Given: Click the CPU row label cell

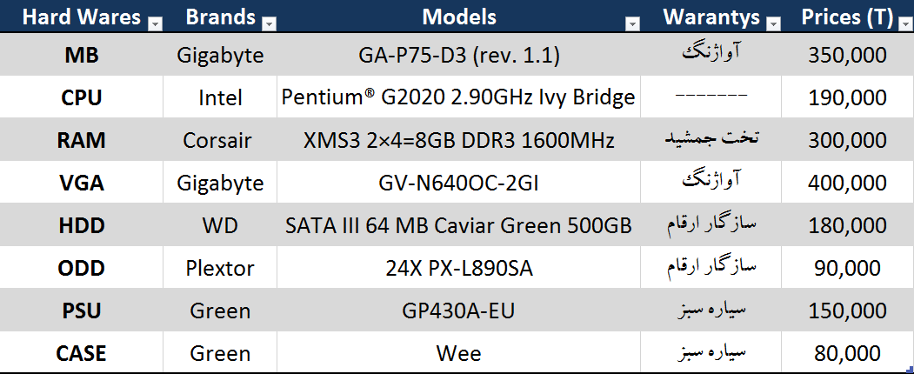Looking at the screenshot, I should pos(82,97).
